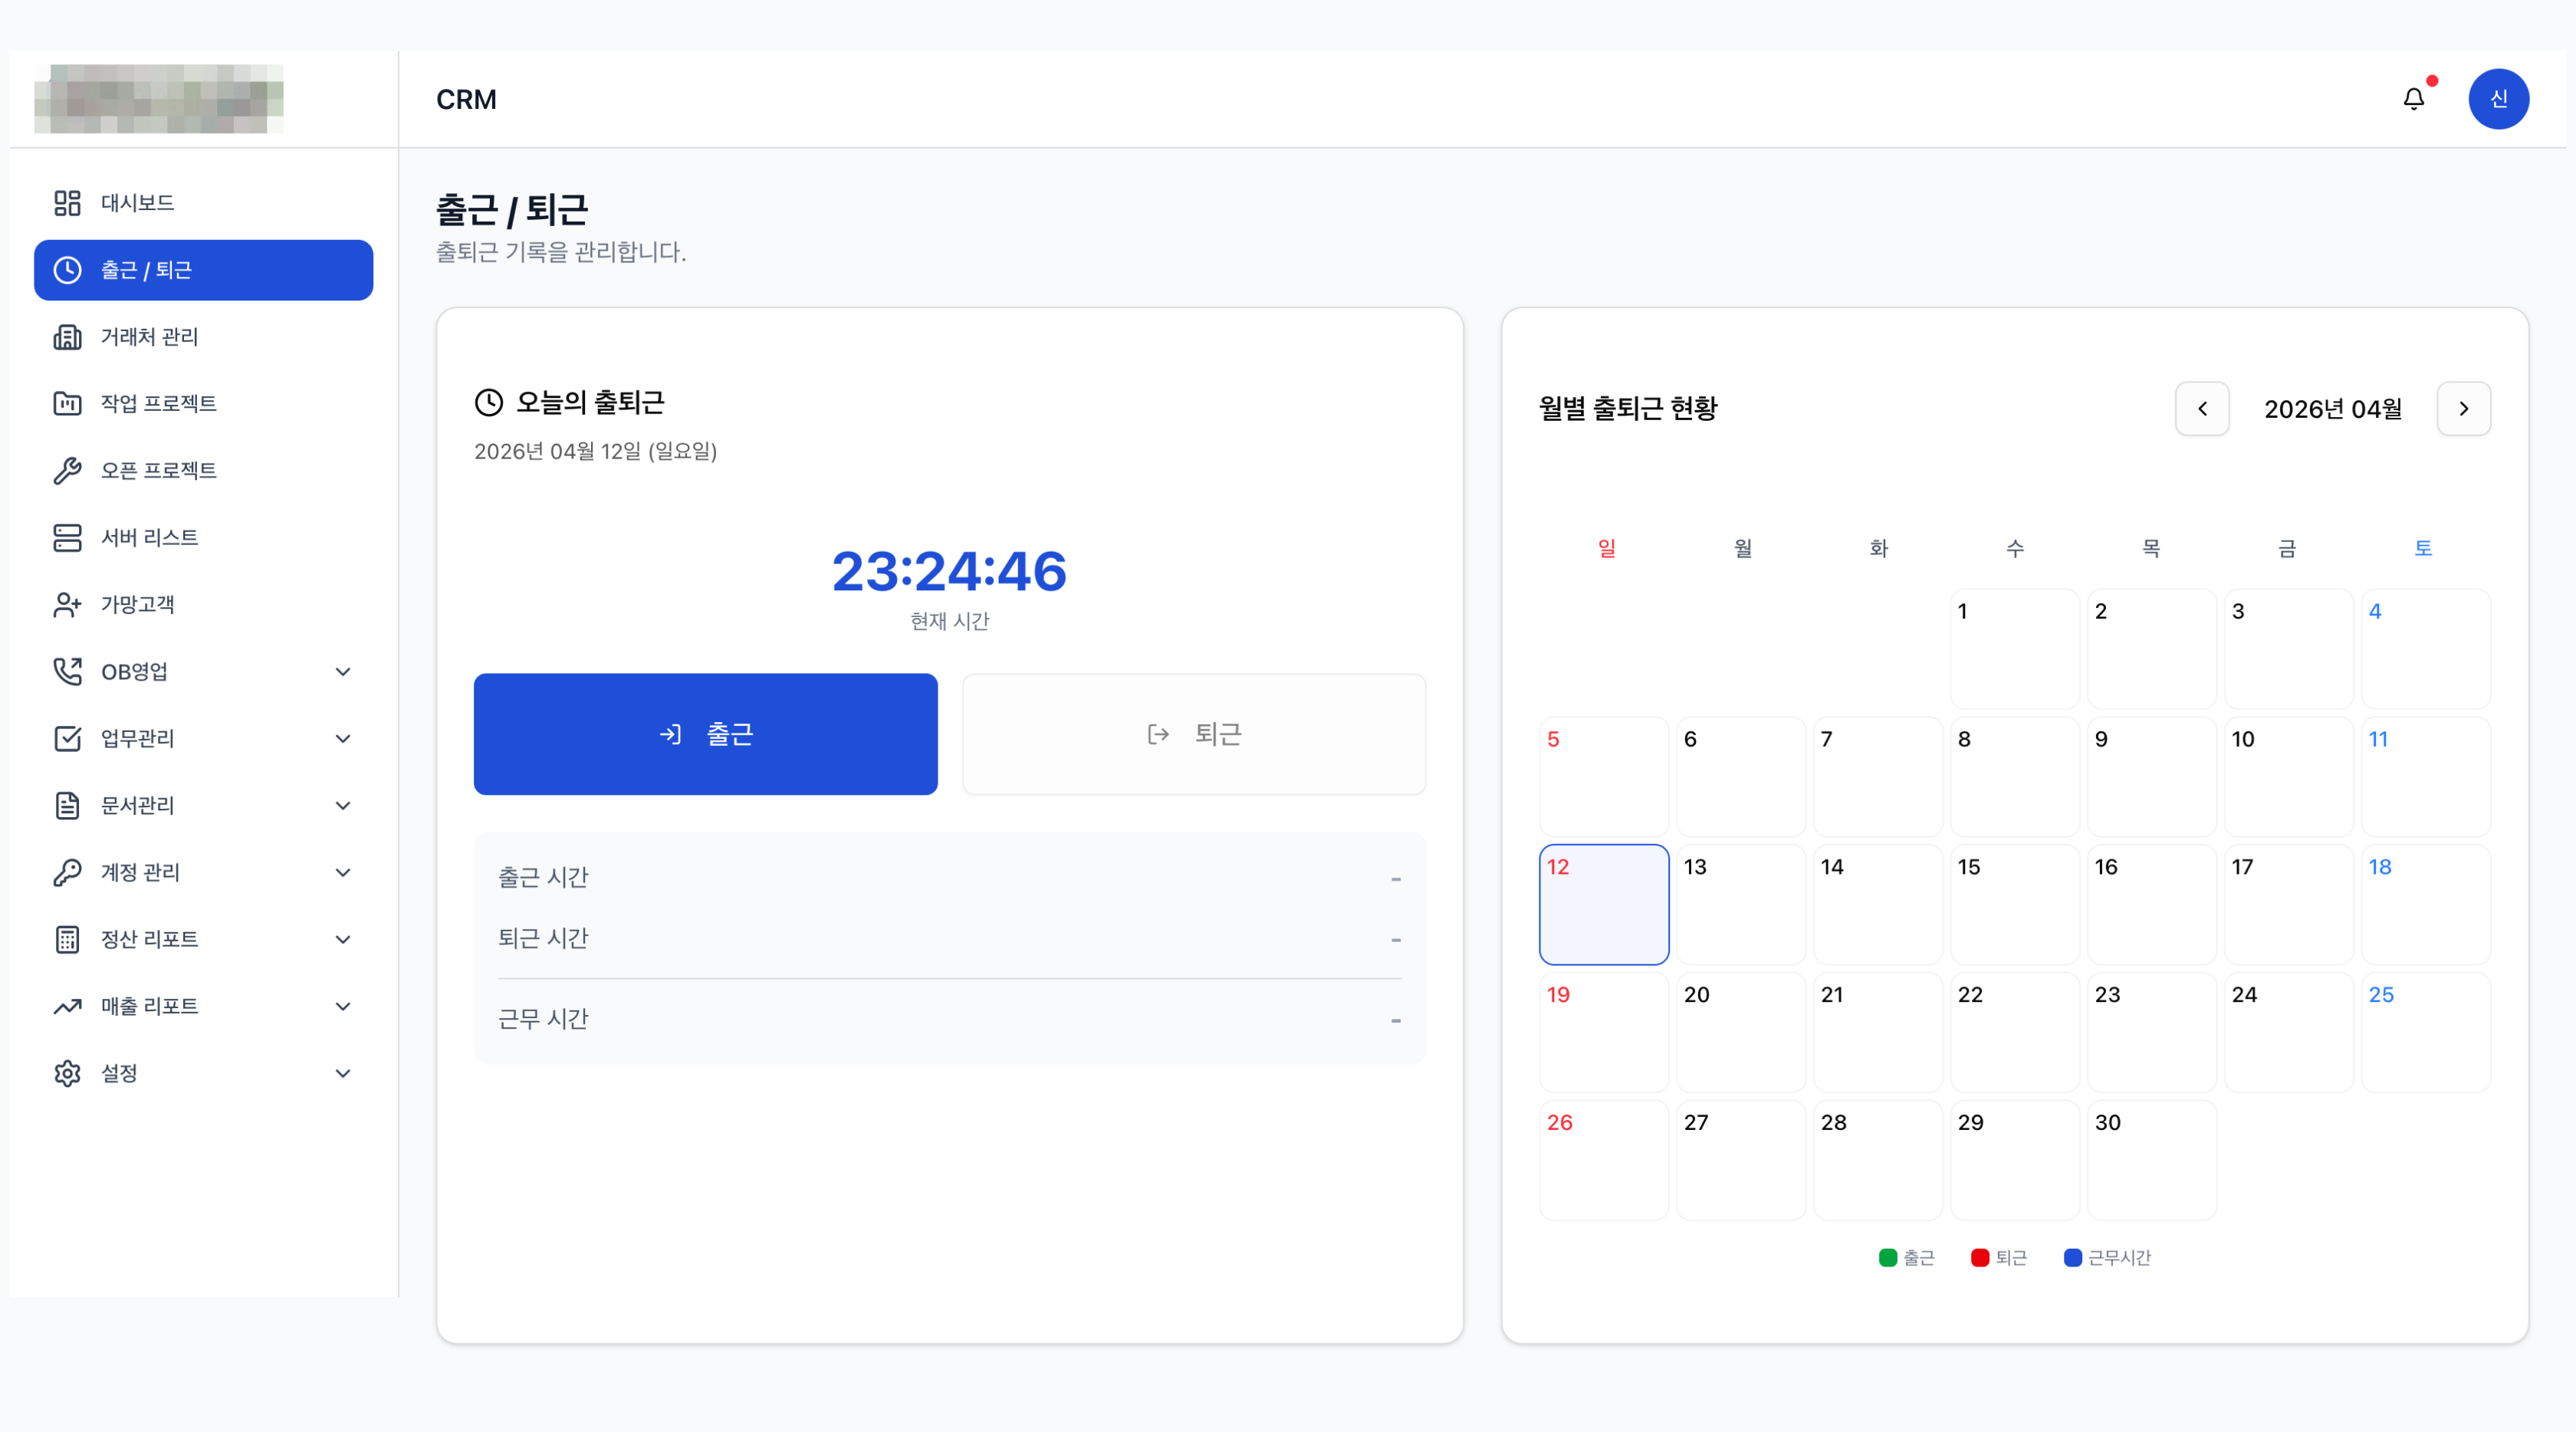Collapse or expand 문서관리 submenu

coord(343,805)
